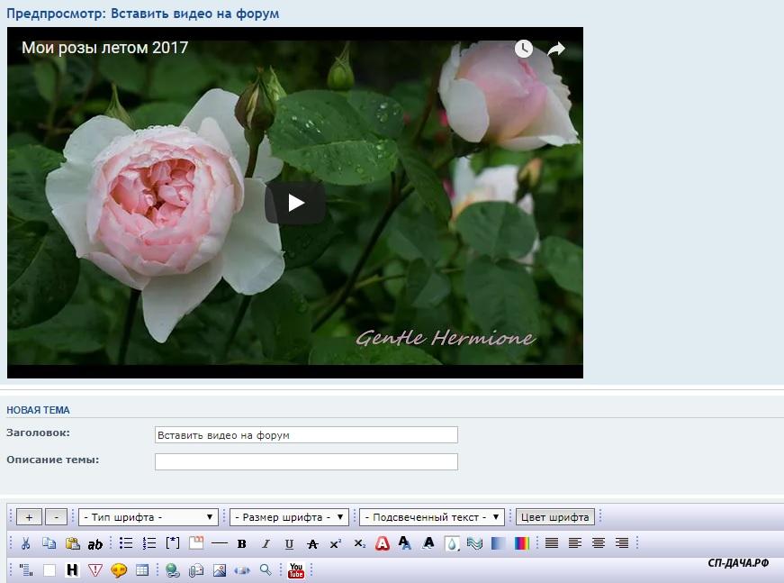Expand the 'Размер шрифта' size dropdown

pyautogui.click(x=289, y=517)
